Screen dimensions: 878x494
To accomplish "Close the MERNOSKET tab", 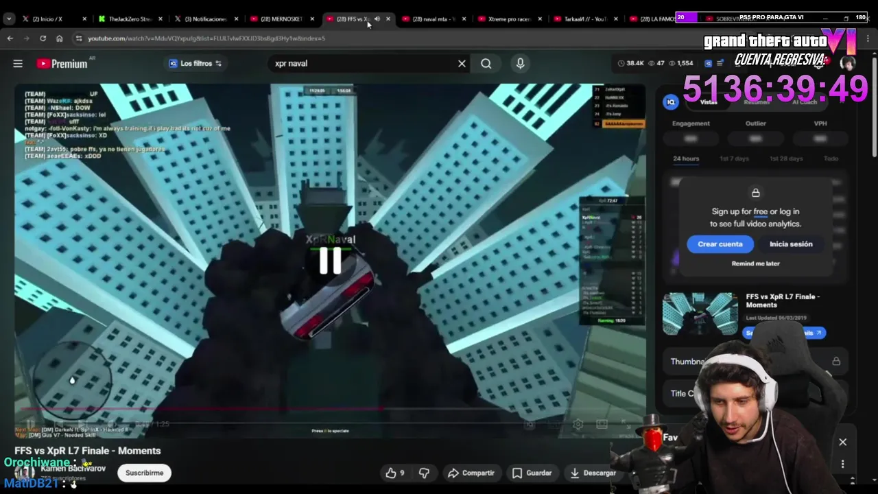I will pyautogui.click(x=312, y=19).
